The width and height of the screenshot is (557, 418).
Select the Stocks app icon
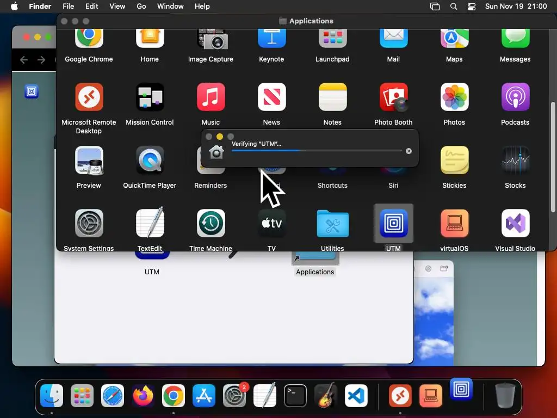pos(515,161)
